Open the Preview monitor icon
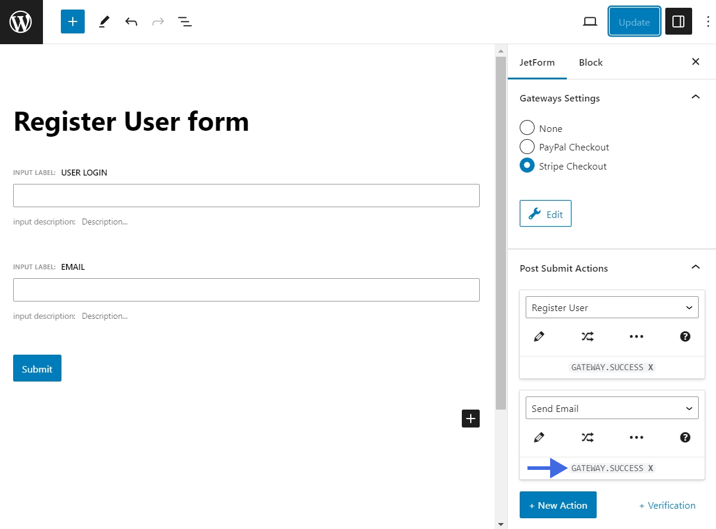Viewport: 716px width, 529px height. point(590,21)
